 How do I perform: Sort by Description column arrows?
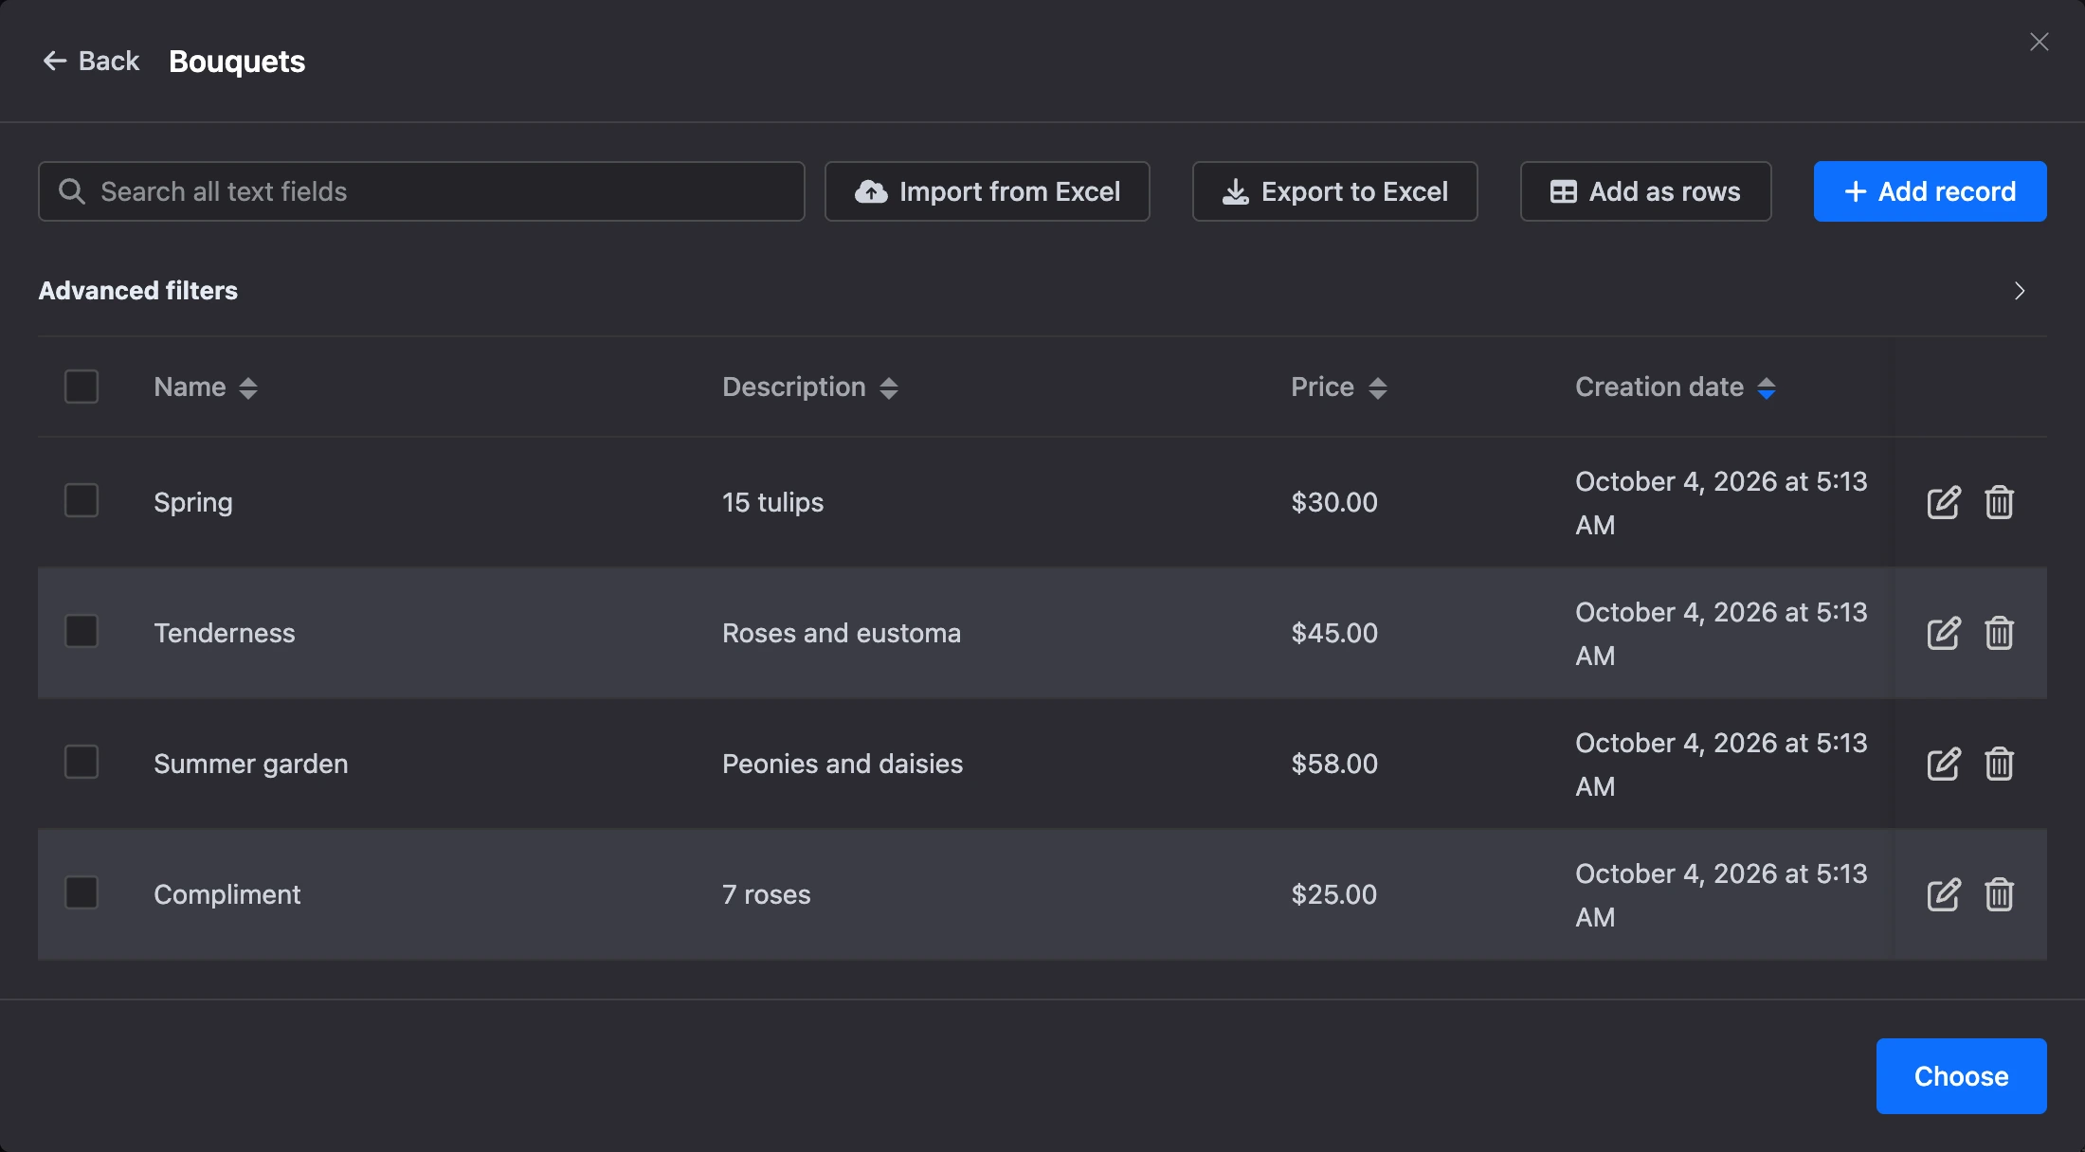tap(889, 387)
